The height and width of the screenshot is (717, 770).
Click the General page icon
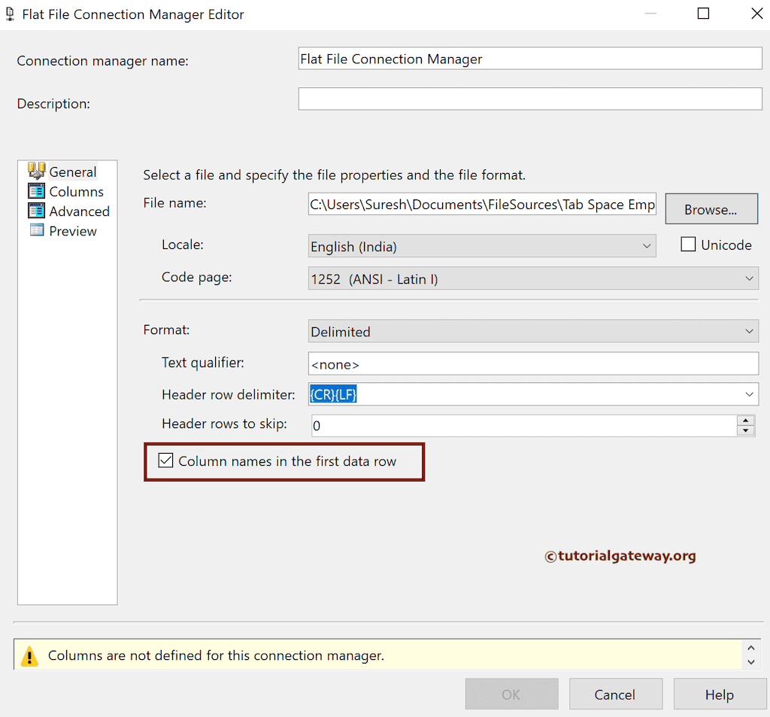(x=36, y=172)
